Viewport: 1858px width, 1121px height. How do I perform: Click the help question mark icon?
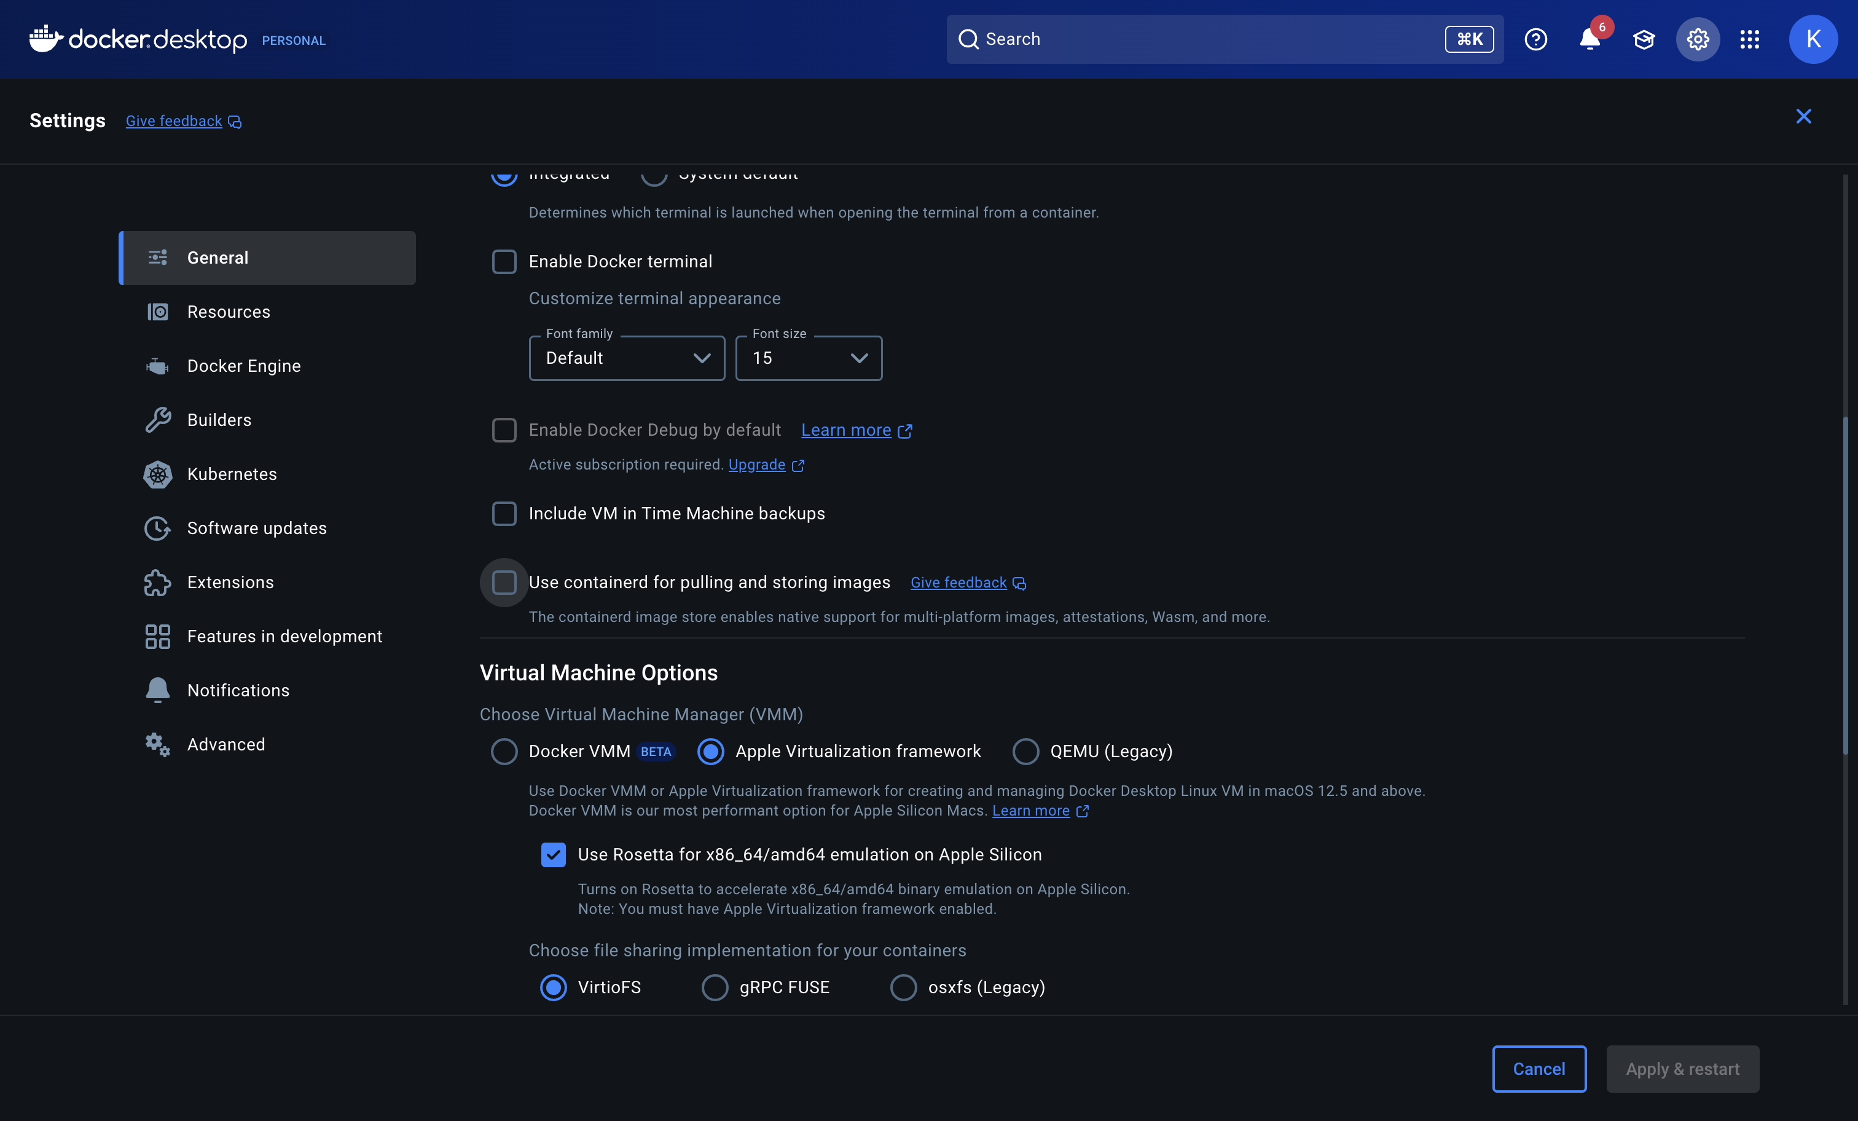coord(1535,39)
